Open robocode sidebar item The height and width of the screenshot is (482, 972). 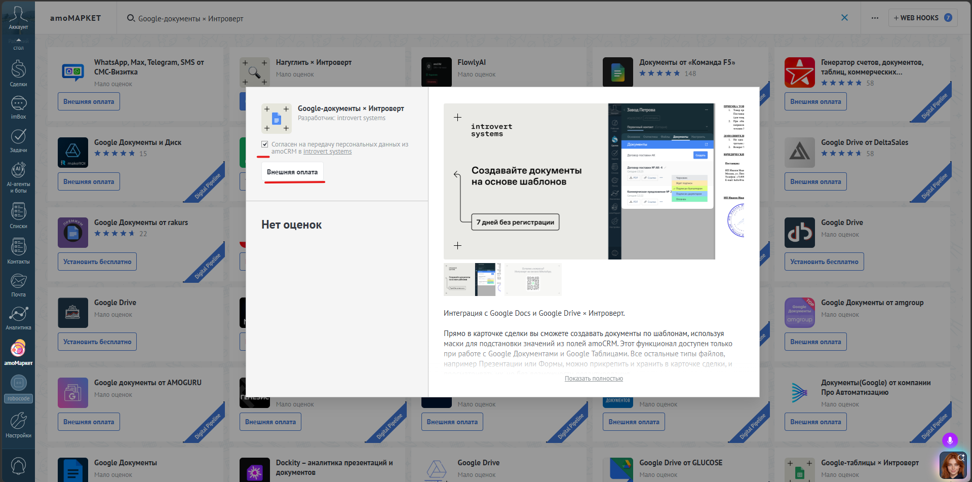click(18, 388)
